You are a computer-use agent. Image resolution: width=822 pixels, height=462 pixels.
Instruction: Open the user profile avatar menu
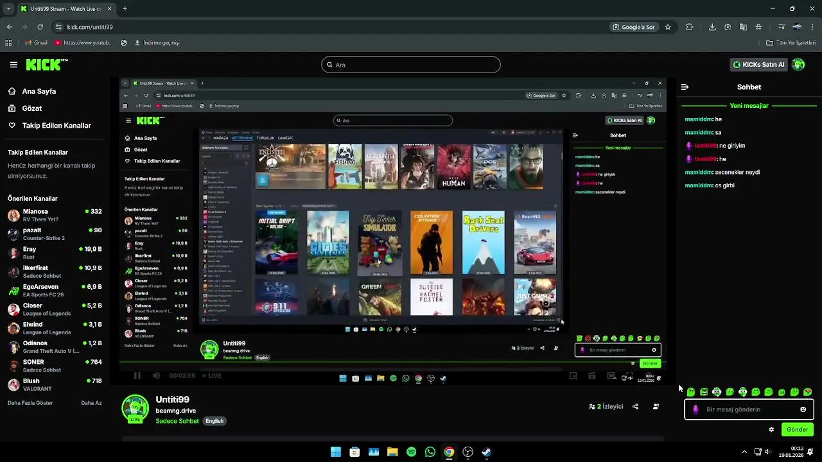[798, 64]
